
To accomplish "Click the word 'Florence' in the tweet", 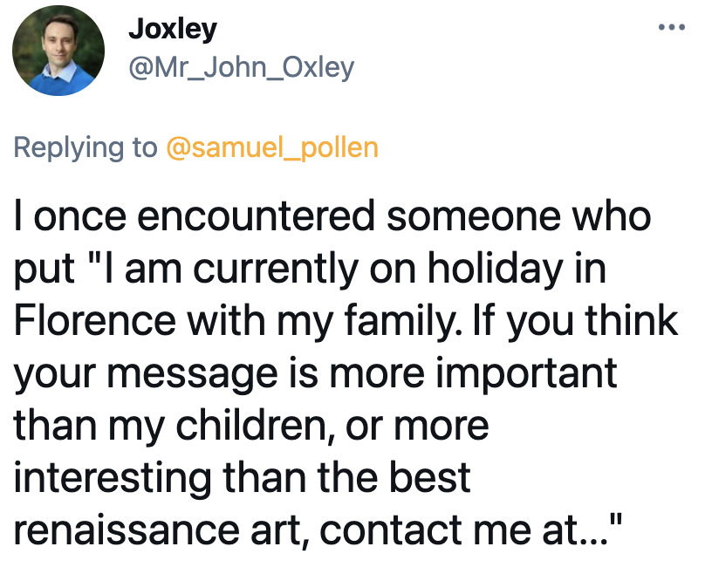I will tap(95, 320).
